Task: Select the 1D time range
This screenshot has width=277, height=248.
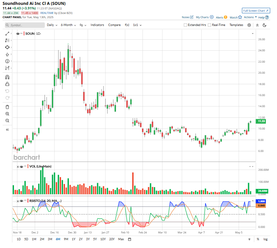Action: [x=19, y=239]
